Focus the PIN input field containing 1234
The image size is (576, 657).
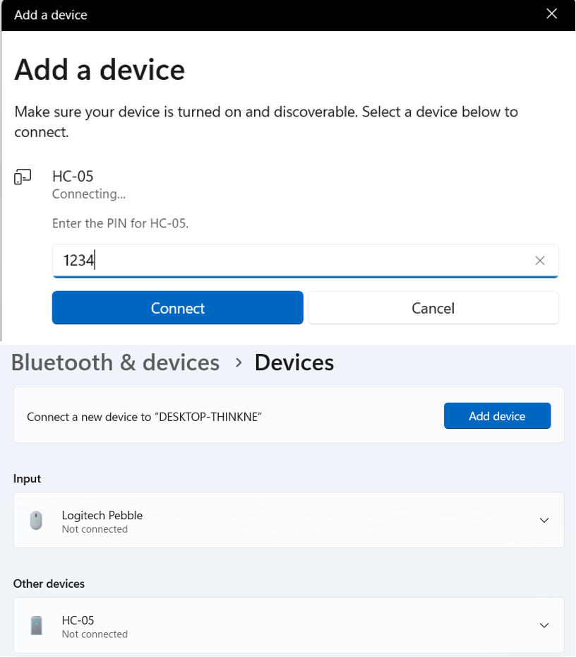click(x=289, y=261)
